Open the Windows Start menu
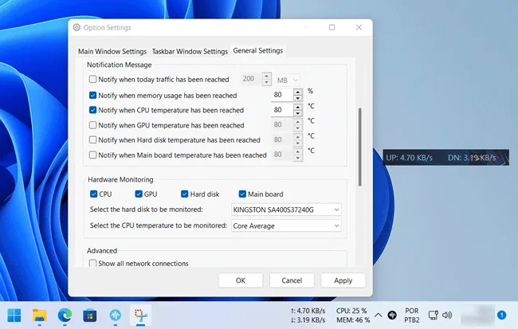518x329 pixels. pos(14,315)
